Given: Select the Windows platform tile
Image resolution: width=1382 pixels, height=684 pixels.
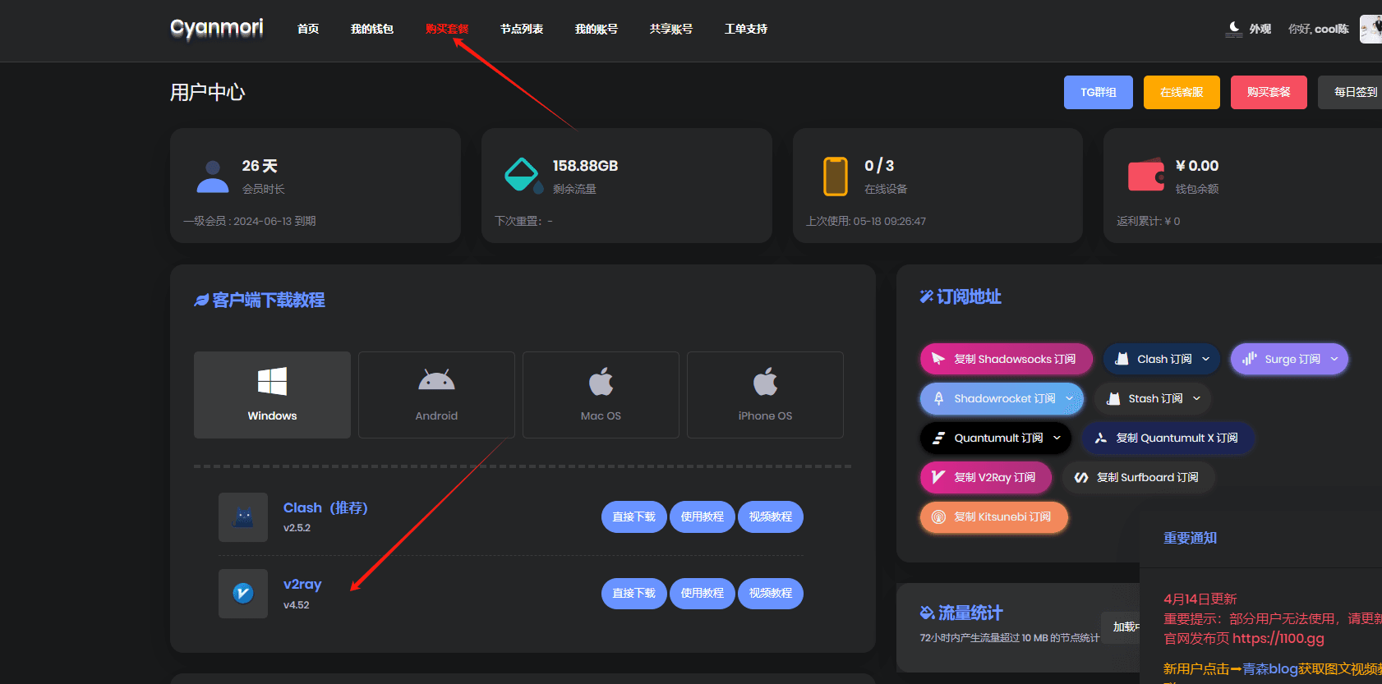Looking at the screenshot, I should tap(272, 395).
